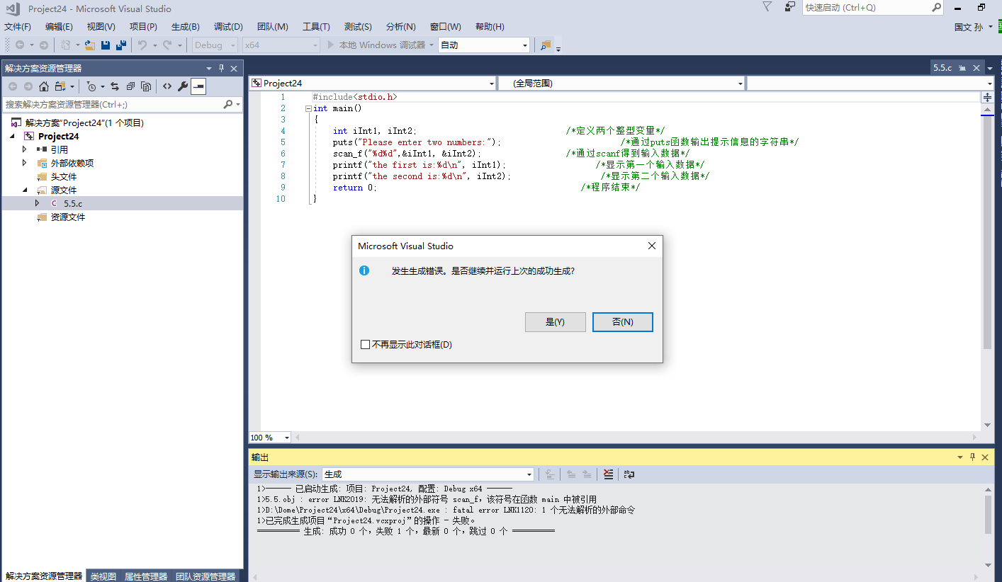Expand the 5.5.c file node arrow
Screen dimensions: 1002x582
38,203
